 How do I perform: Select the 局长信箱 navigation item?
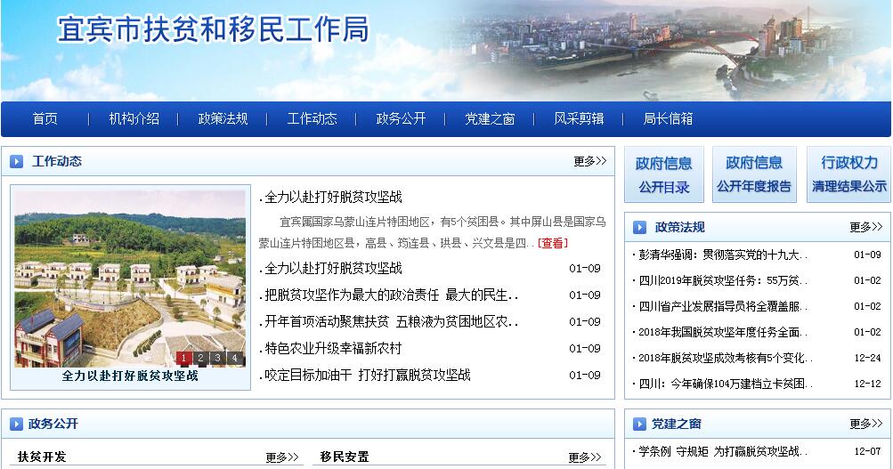(668, 119)
